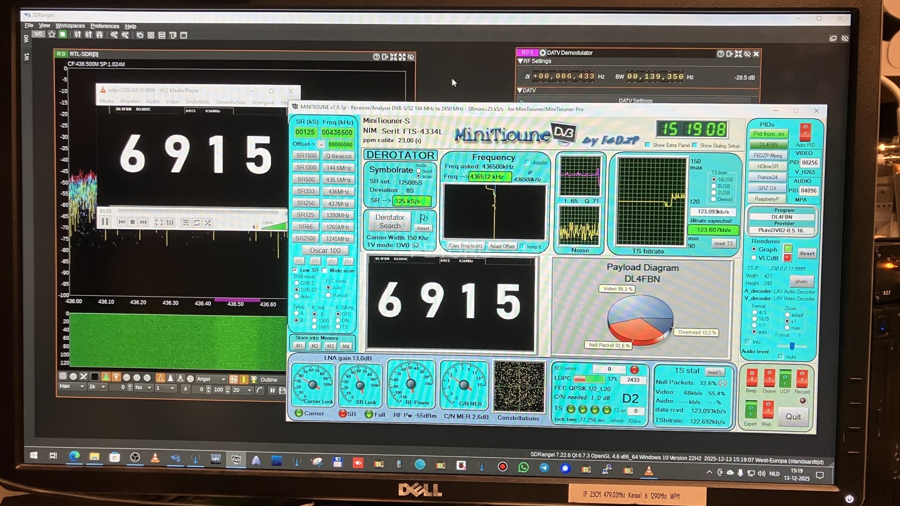The width and height of the screenshot is (900, 506).
Task: Click the add Rx device toolbar icon
Action: click(77, 35)
